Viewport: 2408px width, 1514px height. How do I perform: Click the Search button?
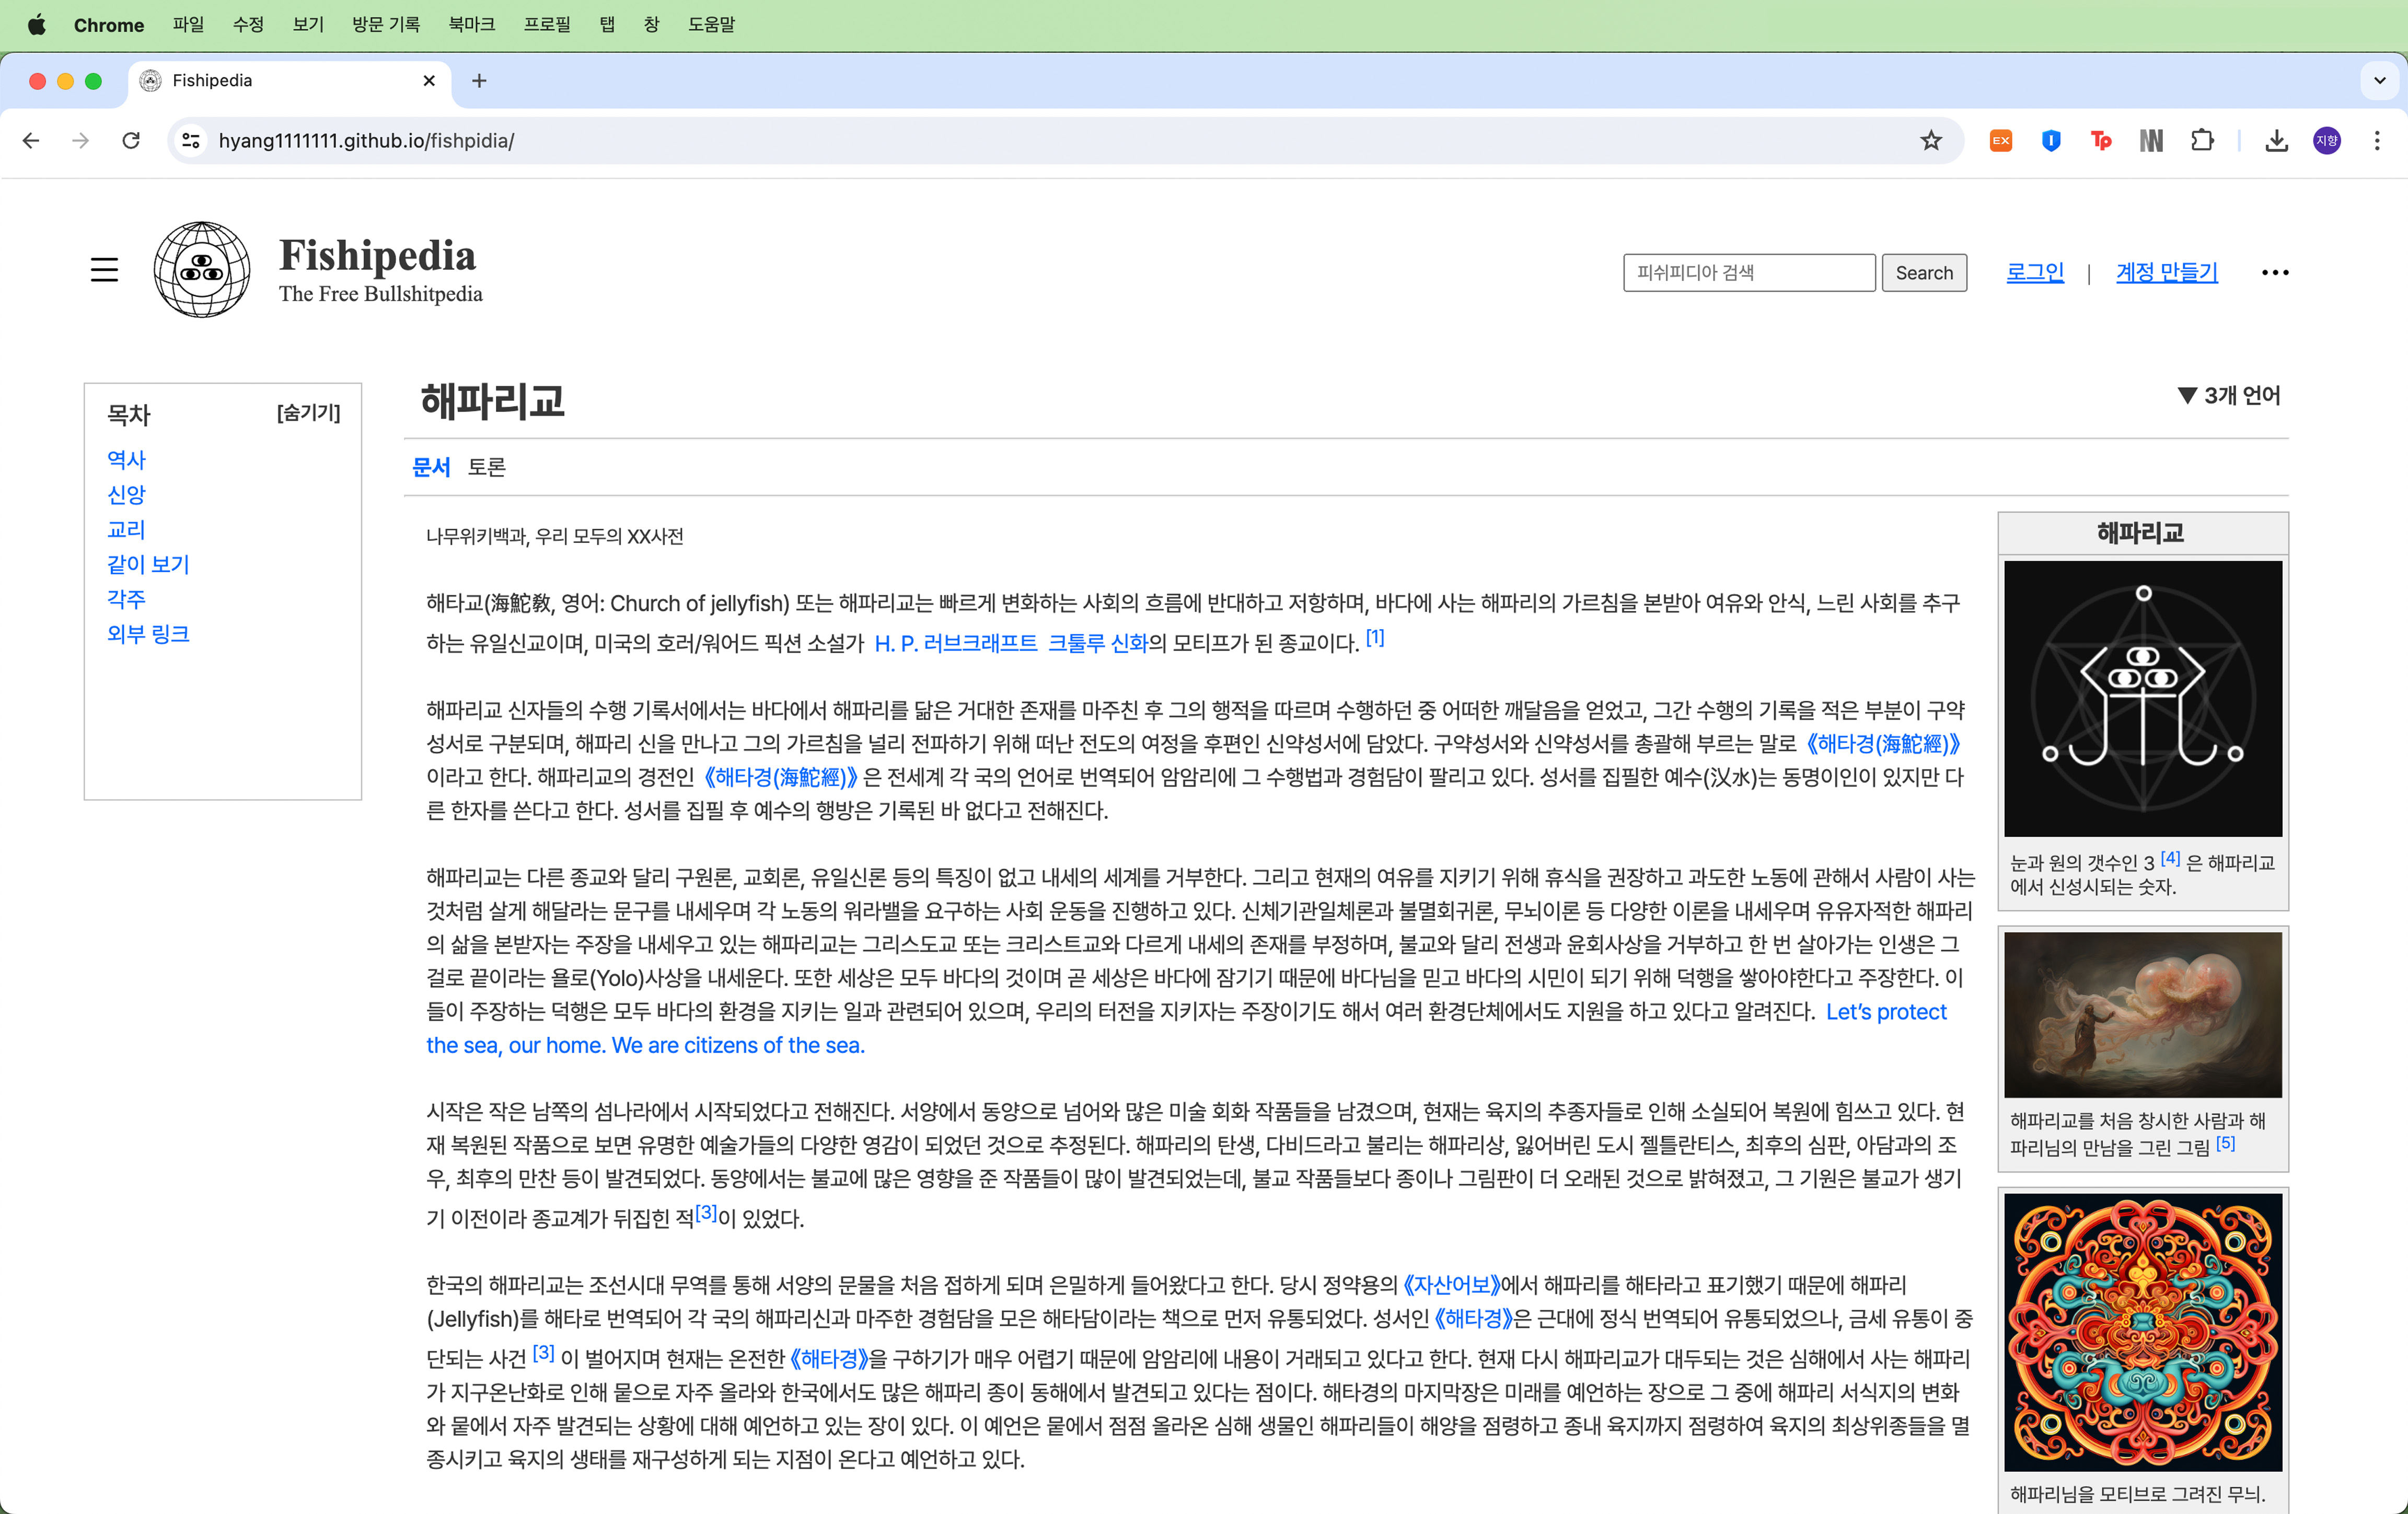coord(1924,273)
